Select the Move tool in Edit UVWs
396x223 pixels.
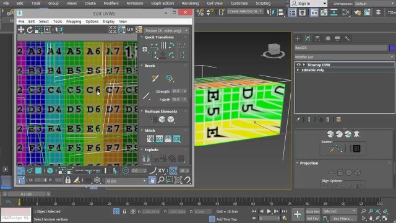[20, 30]
